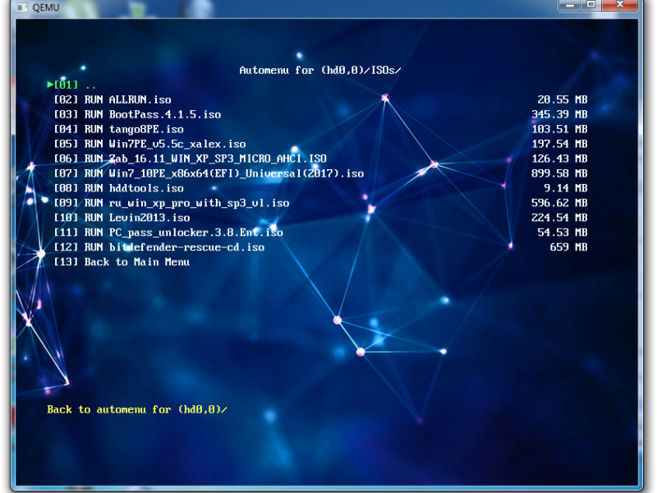Click the 224.54 MB size value
This screenshot has width=657, height=493.
[x=559, y=218]
